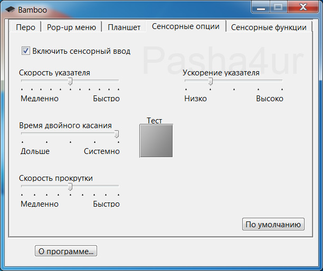This screenshot has height=271, width=323.
Task: Open the Перо tab
Action: (25, 27)
